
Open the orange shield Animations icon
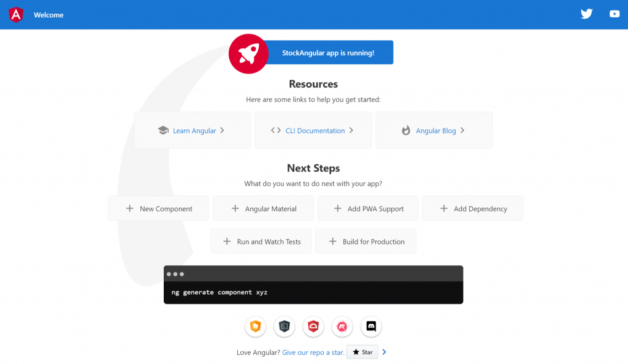click(256, 327)
